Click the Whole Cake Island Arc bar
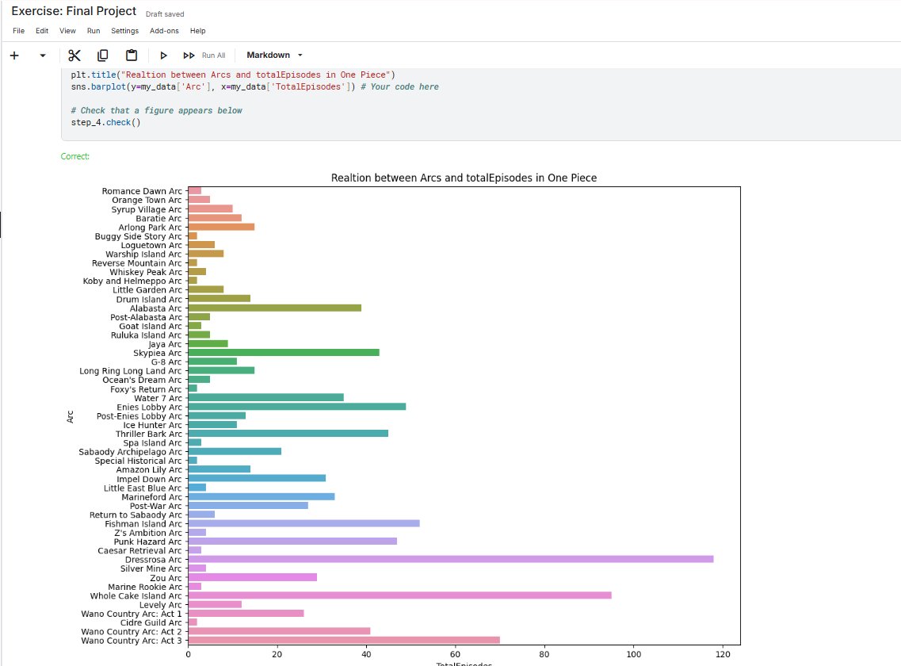 (400, 595)
